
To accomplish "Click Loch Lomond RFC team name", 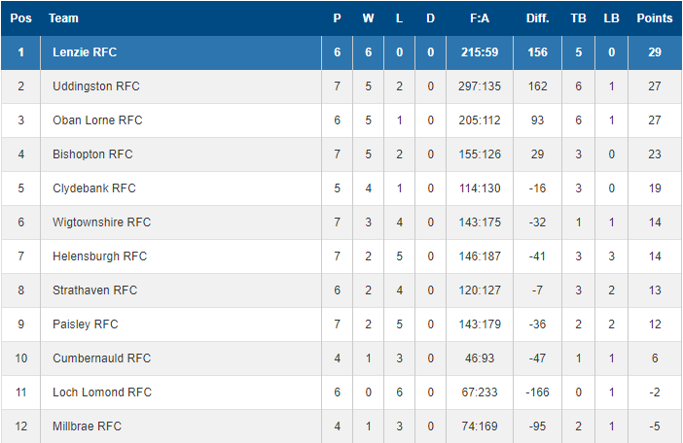I will coord(102,392).
